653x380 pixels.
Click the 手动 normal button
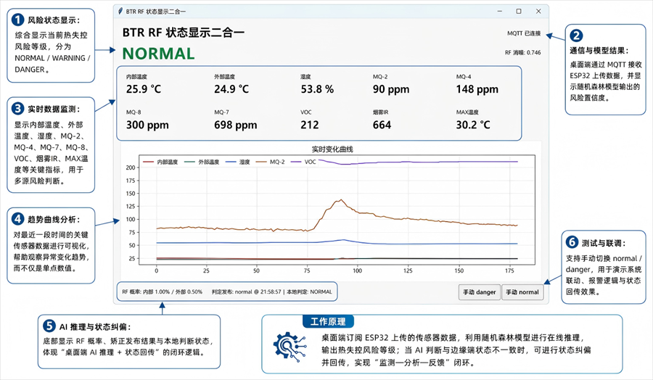(x=522, y=292)
